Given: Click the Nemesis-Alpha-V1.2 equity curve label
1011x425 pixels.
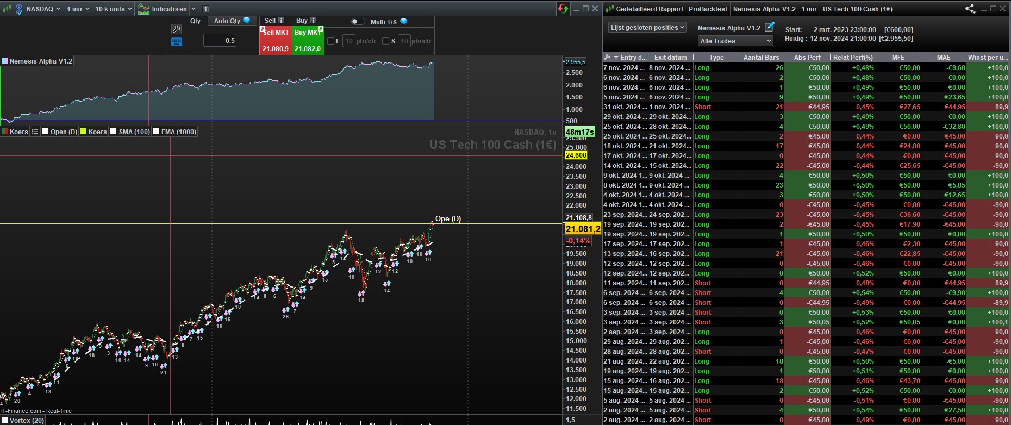Looking at the screenshot, I should coord(41,61).
